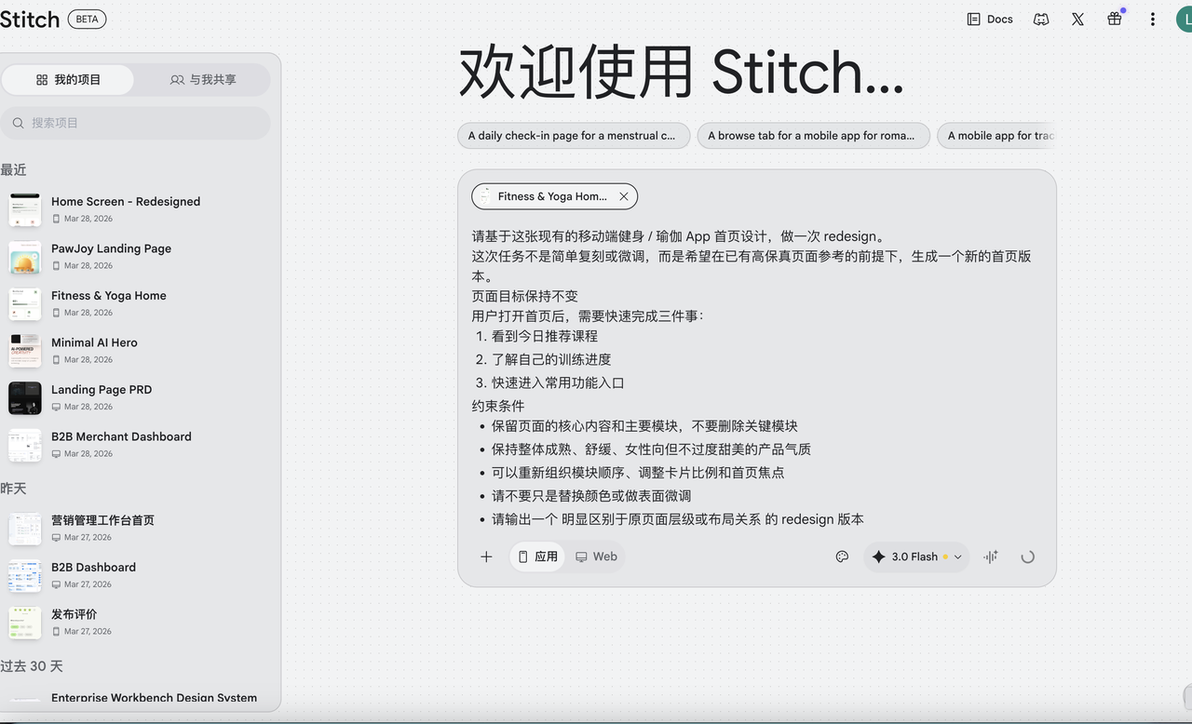Click the 约束条件 text in prompt

pos(498,406)
